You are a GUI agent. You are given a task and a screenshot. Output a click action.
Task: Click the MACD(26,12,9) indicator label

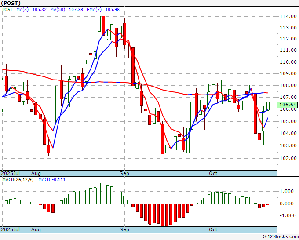[18, 180]
